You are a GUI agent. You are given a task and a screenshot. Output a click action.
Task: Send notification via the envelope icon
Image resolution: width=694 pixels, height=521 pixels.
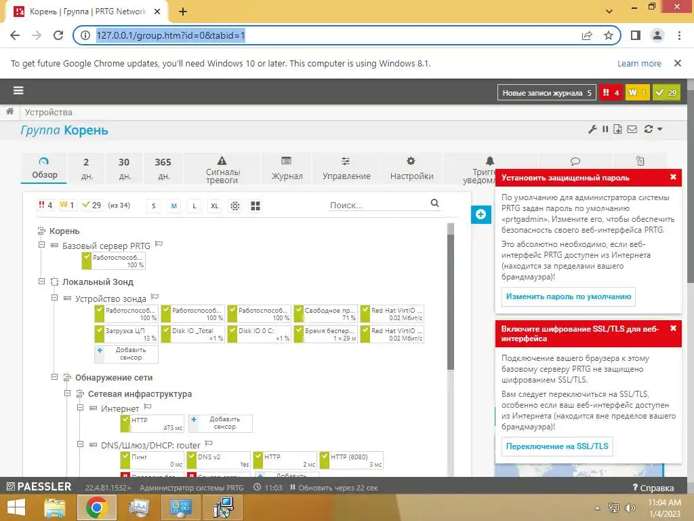(632, 129)
